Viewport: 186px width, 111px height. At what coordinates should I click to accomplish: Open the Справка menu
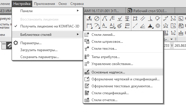[77, 4]
